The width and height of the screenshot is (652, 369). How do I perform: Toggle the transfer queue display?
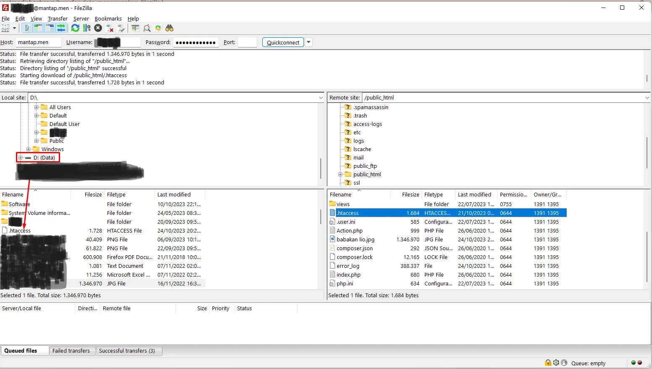(61, 28)
